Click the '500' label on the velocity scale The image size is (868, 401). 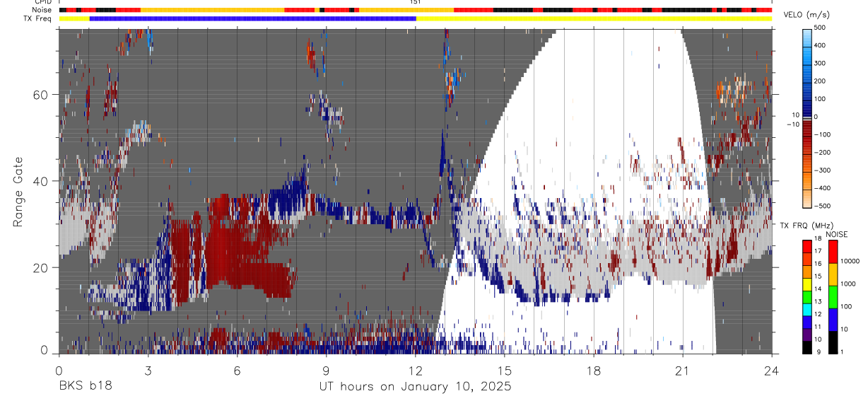click(820, 28)
